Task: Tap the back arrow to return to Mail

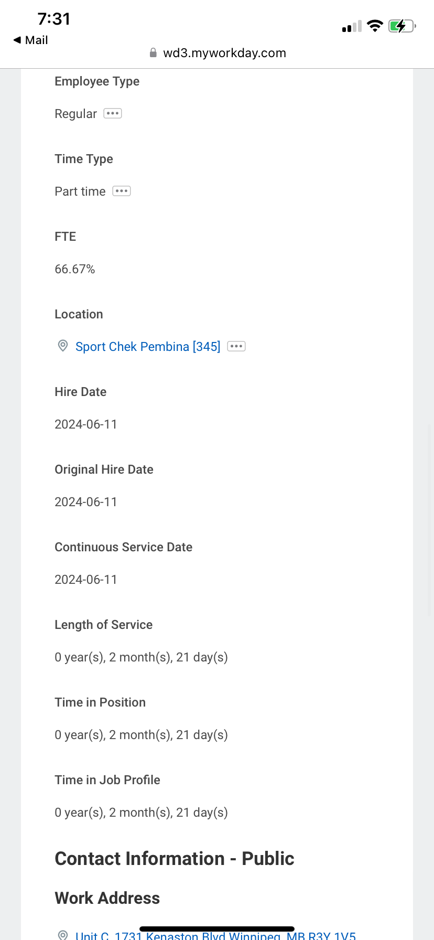Action: pyautogui.click(x=18, y=40)
